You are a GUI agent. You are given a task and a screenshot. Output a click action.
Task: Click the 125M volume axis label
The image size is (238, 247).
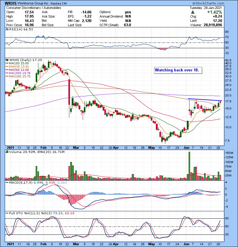(229, 157)
